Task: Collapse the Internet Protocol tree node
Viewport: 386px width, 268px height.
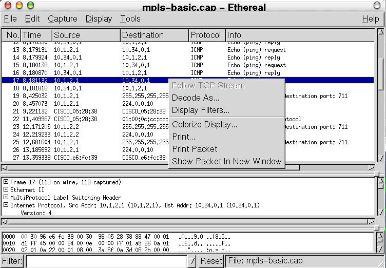Action: 6,205
